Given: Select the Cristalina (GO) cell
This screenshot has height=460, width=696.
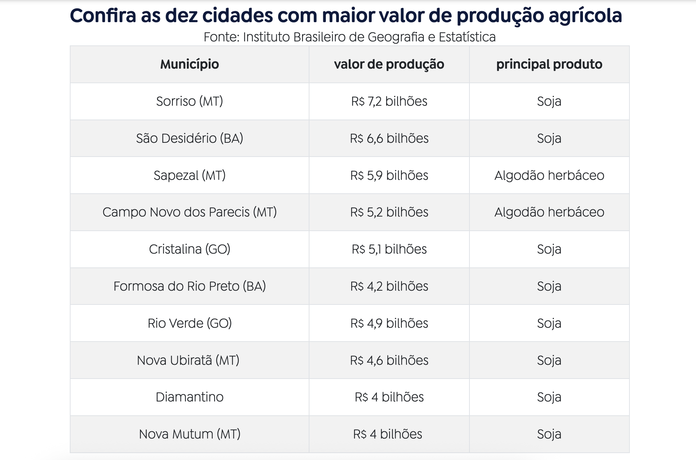Looking at the screenshot, I should 189,249.
